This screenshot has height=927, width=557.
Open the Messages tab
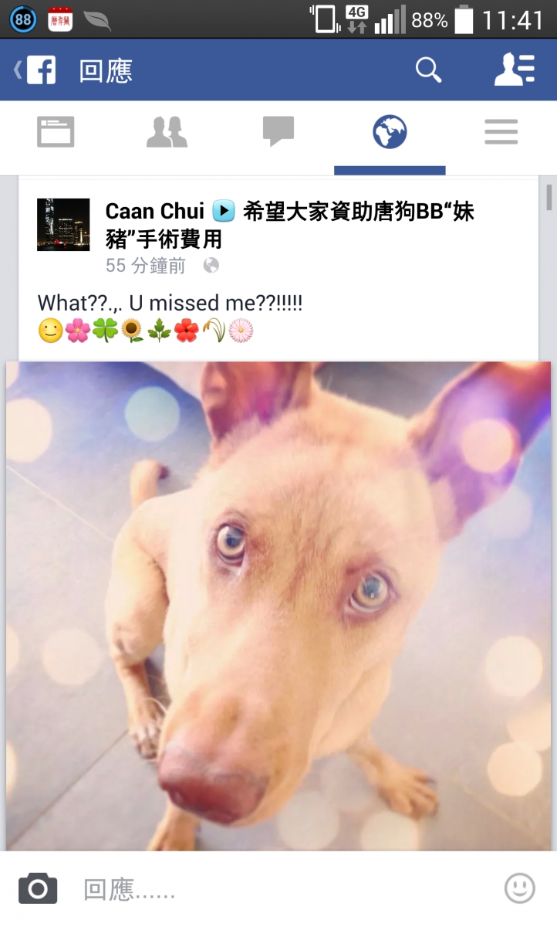(278, 131)
